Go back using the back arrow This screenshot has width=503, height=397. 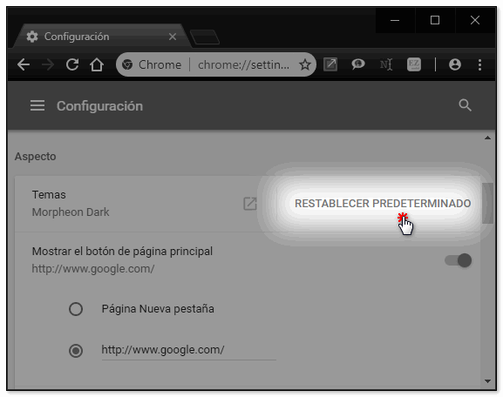pyautogui.click(x=24, y=64)
